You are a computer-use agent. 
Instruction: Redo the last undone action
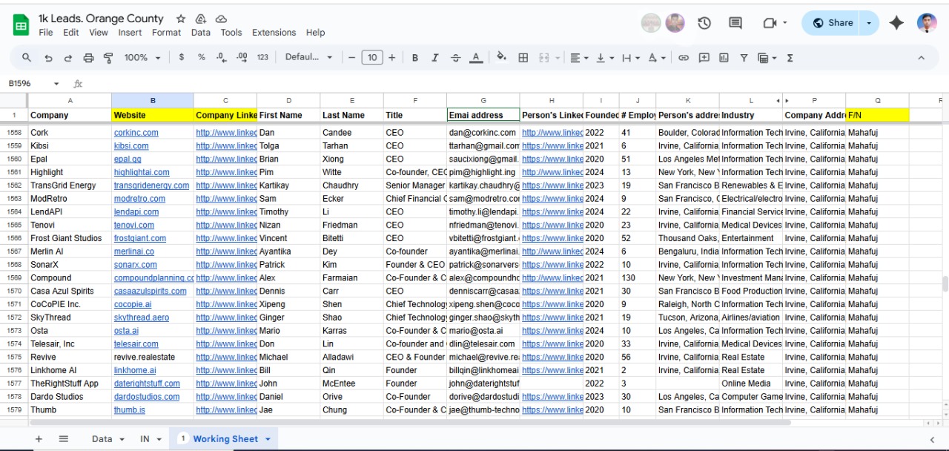pos(68,58)
